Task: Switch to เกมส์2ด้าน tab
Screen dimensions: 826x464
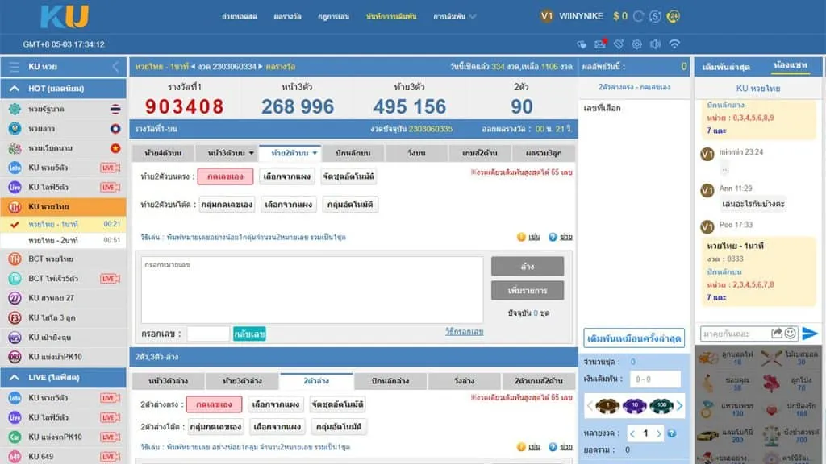Action: click(479, 153)
